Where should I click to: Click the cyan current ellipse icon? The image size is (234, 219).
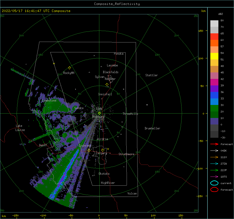214,183
